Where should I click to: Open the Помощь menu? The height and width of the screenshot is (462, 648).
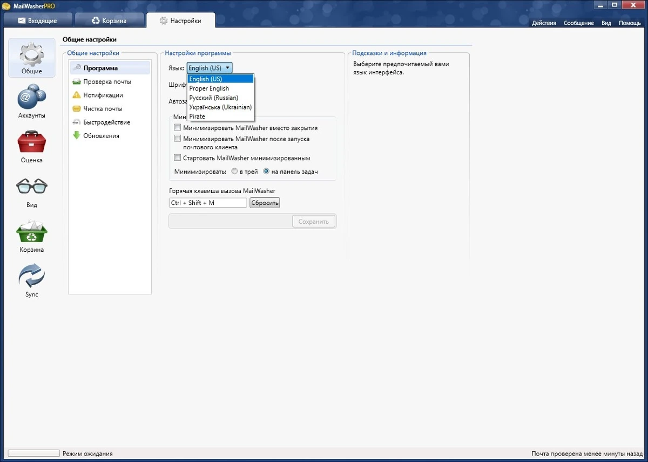[630, 23]
